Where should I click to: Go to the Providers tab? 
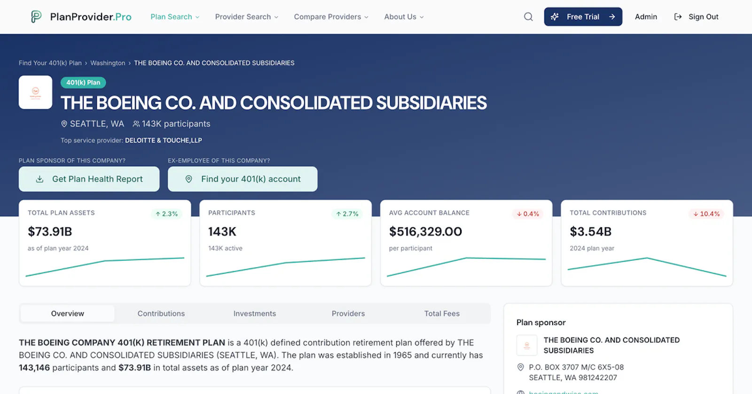[348, 313]
